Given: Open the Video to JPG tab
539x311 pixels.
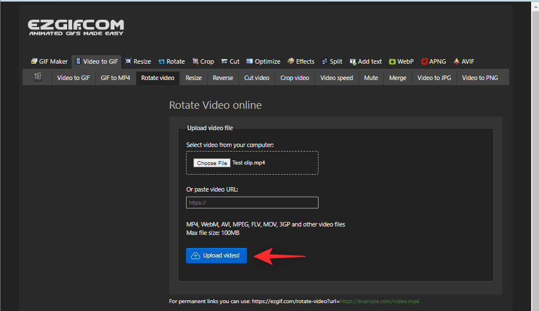Looking at the screenshot, I should (434, 78).
